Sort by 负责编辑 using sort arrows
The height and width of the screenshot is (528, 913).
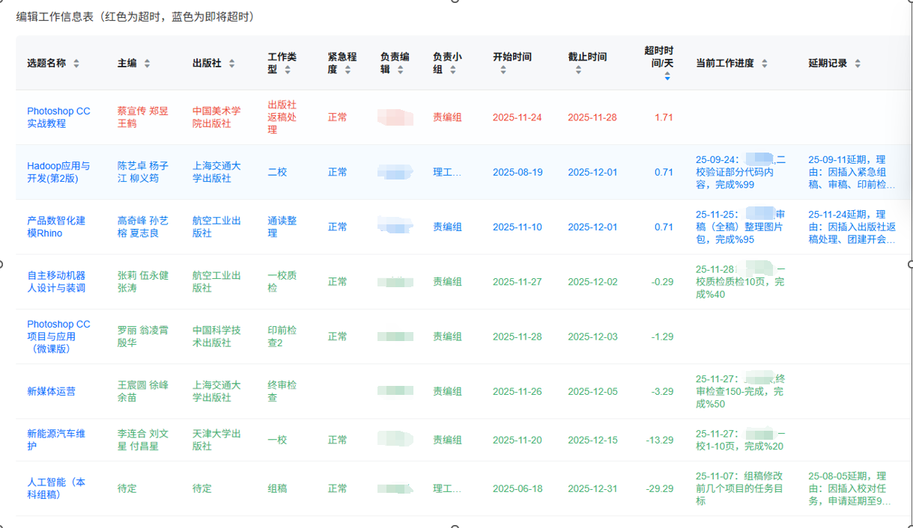coord(400,70)
